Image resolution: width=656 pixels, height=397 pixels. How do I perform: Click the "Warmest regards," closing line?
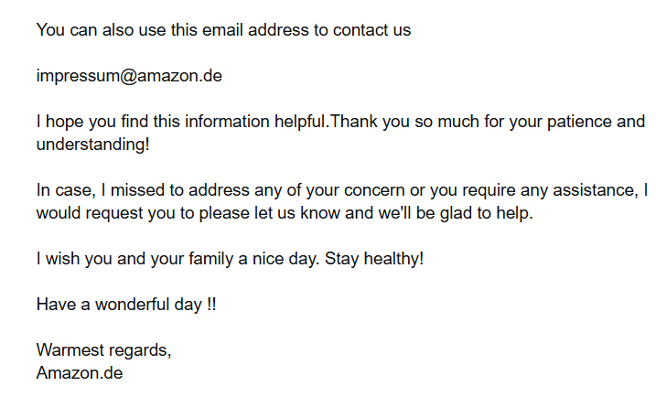103,350
